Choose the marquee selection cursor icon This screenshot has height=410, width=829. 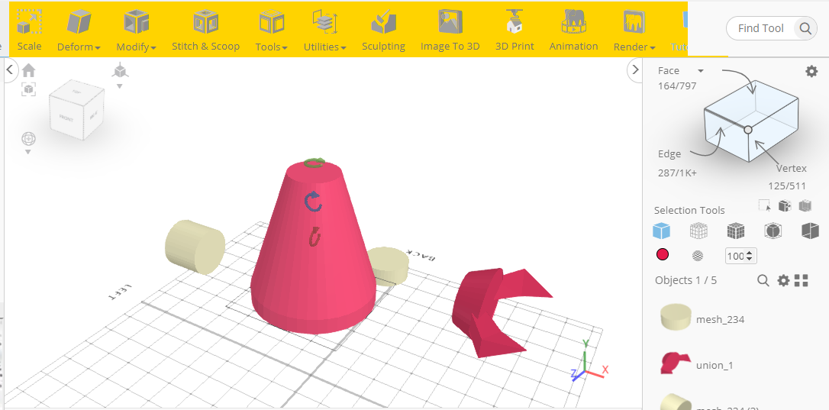[x=765, y=205]
